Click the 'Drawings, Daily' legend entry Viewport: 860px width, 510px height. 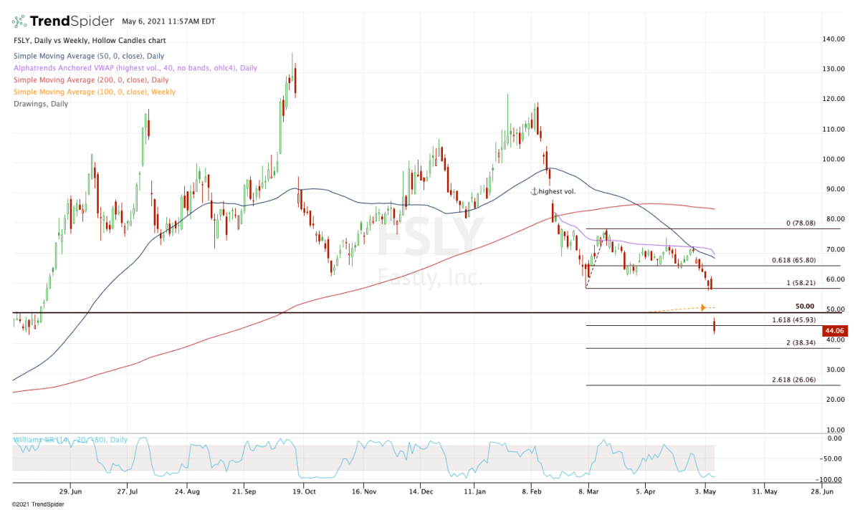[41, 104]
